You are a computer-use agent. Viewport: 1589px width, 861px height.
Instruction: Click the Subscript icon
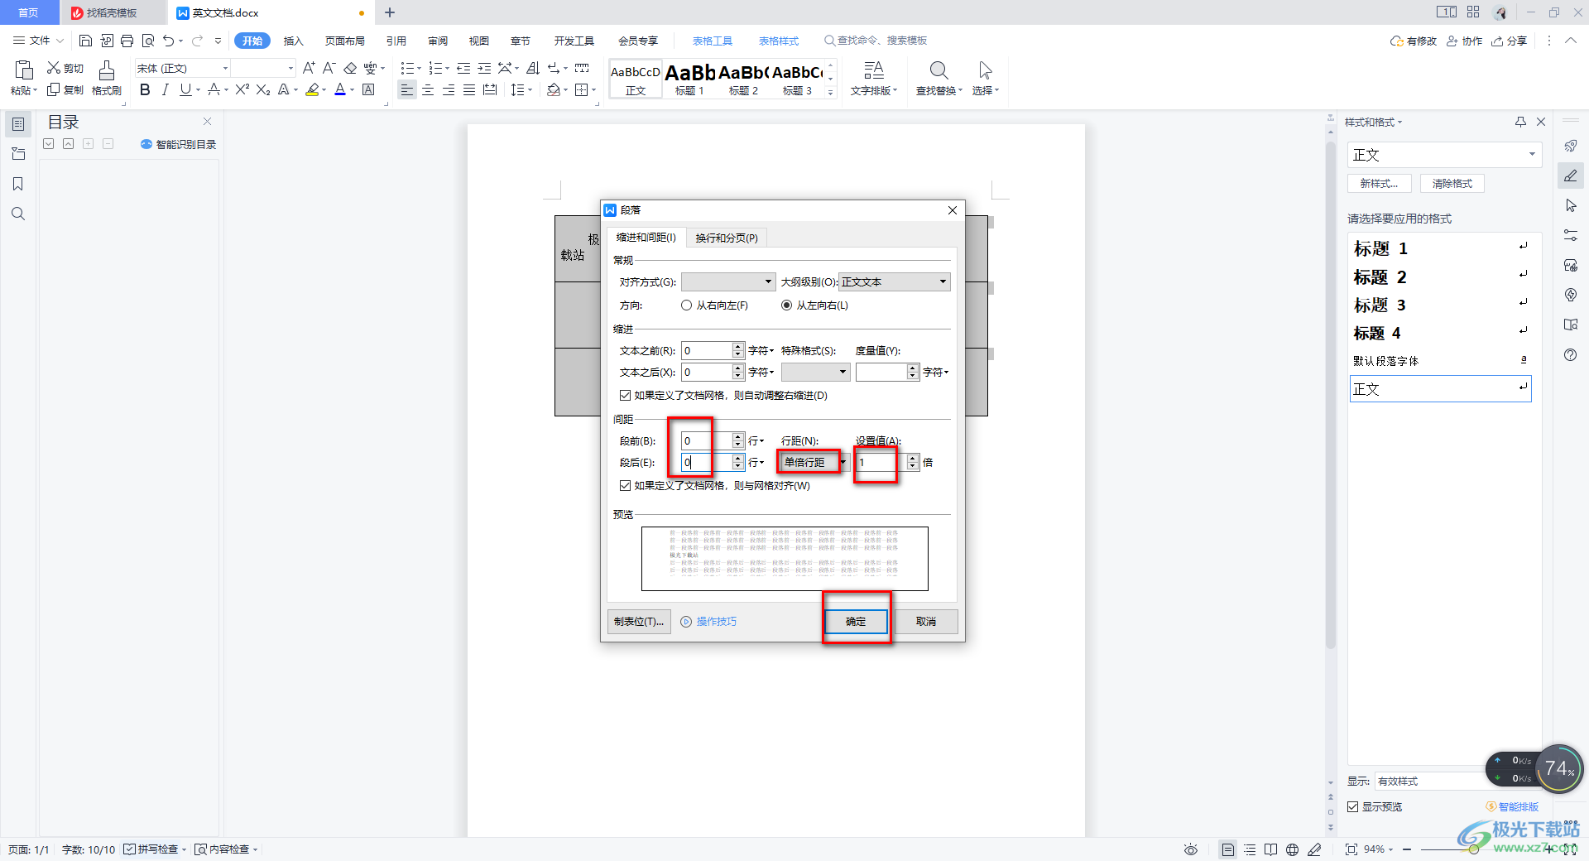click(263, 90)
